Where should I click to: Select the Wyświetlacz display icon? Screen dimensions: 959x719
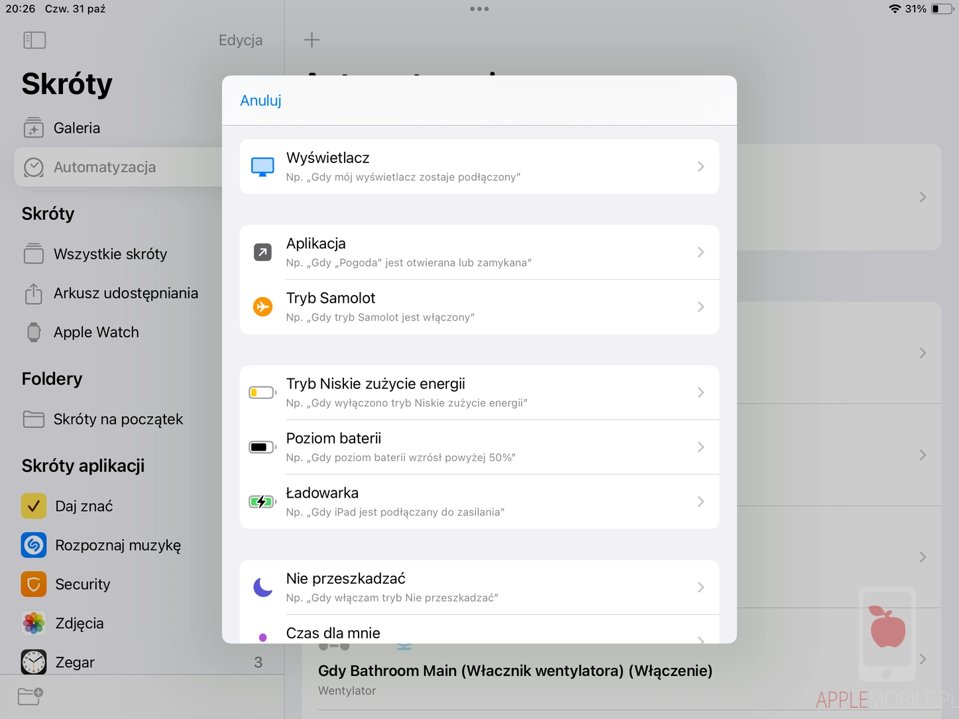pos(263,167)
